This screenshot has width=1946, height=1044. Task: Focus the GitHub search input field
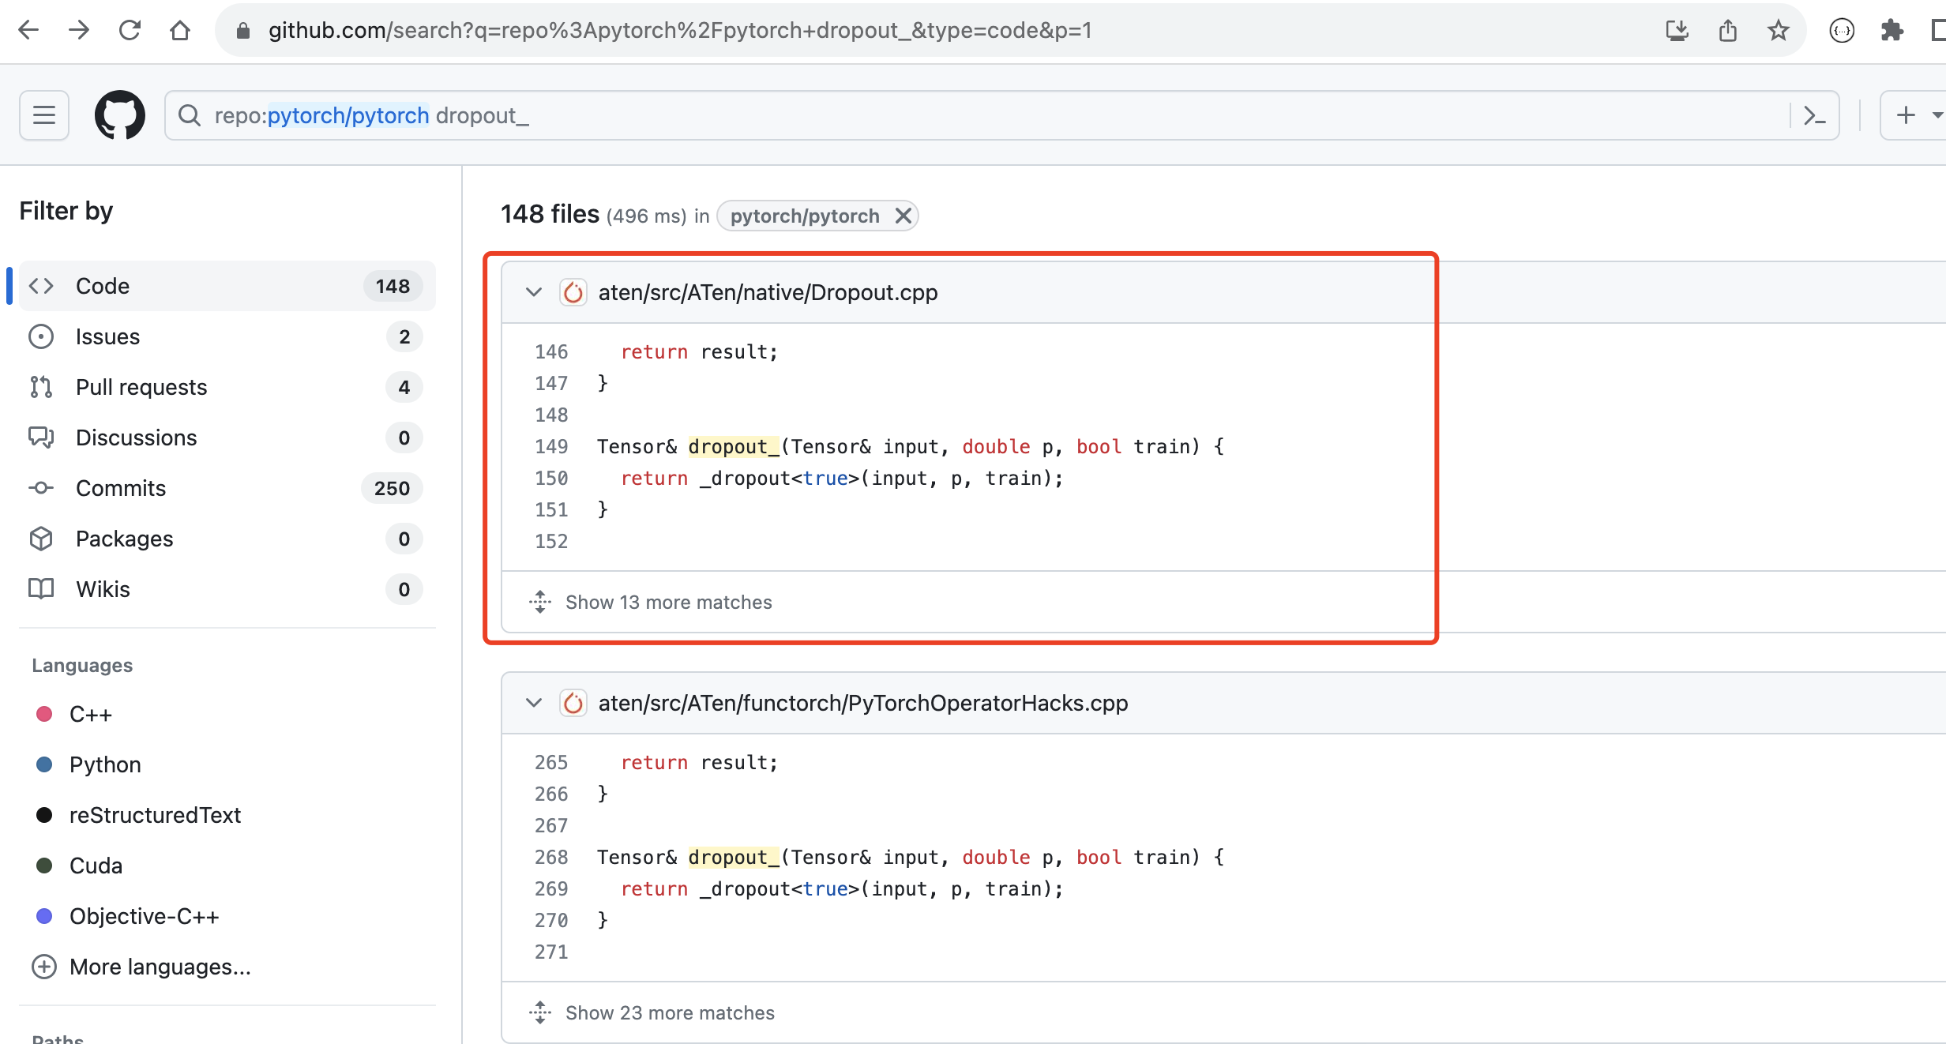click(x=1001, y=115)
